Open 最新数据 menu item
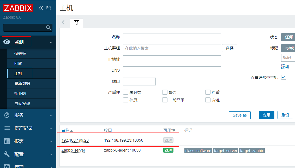295x168 pixels. coord(32,83)
